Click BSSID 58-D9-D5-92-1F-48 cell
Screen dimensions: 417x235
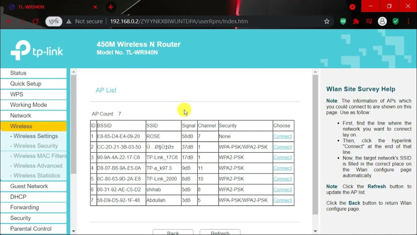(121, 200)
